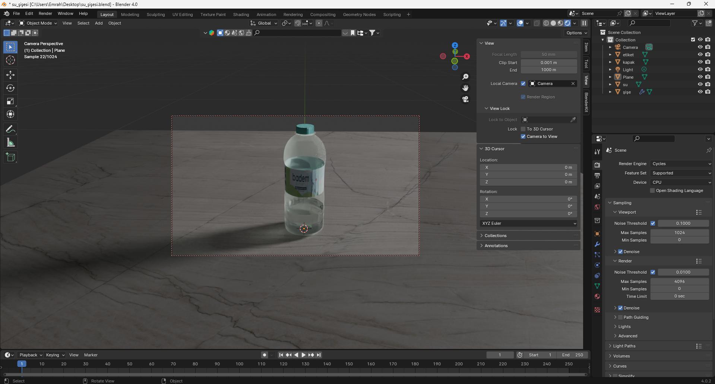Screen dimensions: 715x384
Task: Open the Output properties tab icon
Action: pos(597,175)
